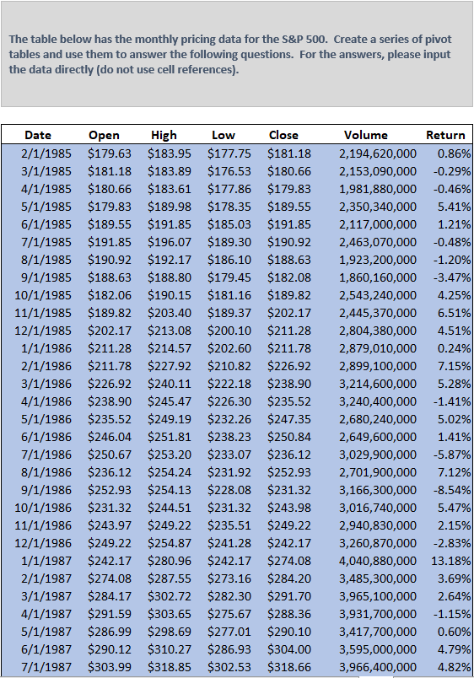This screenshot has width=474, height=678.
Task: Select open value $303.99
Action: pos(110,668)
